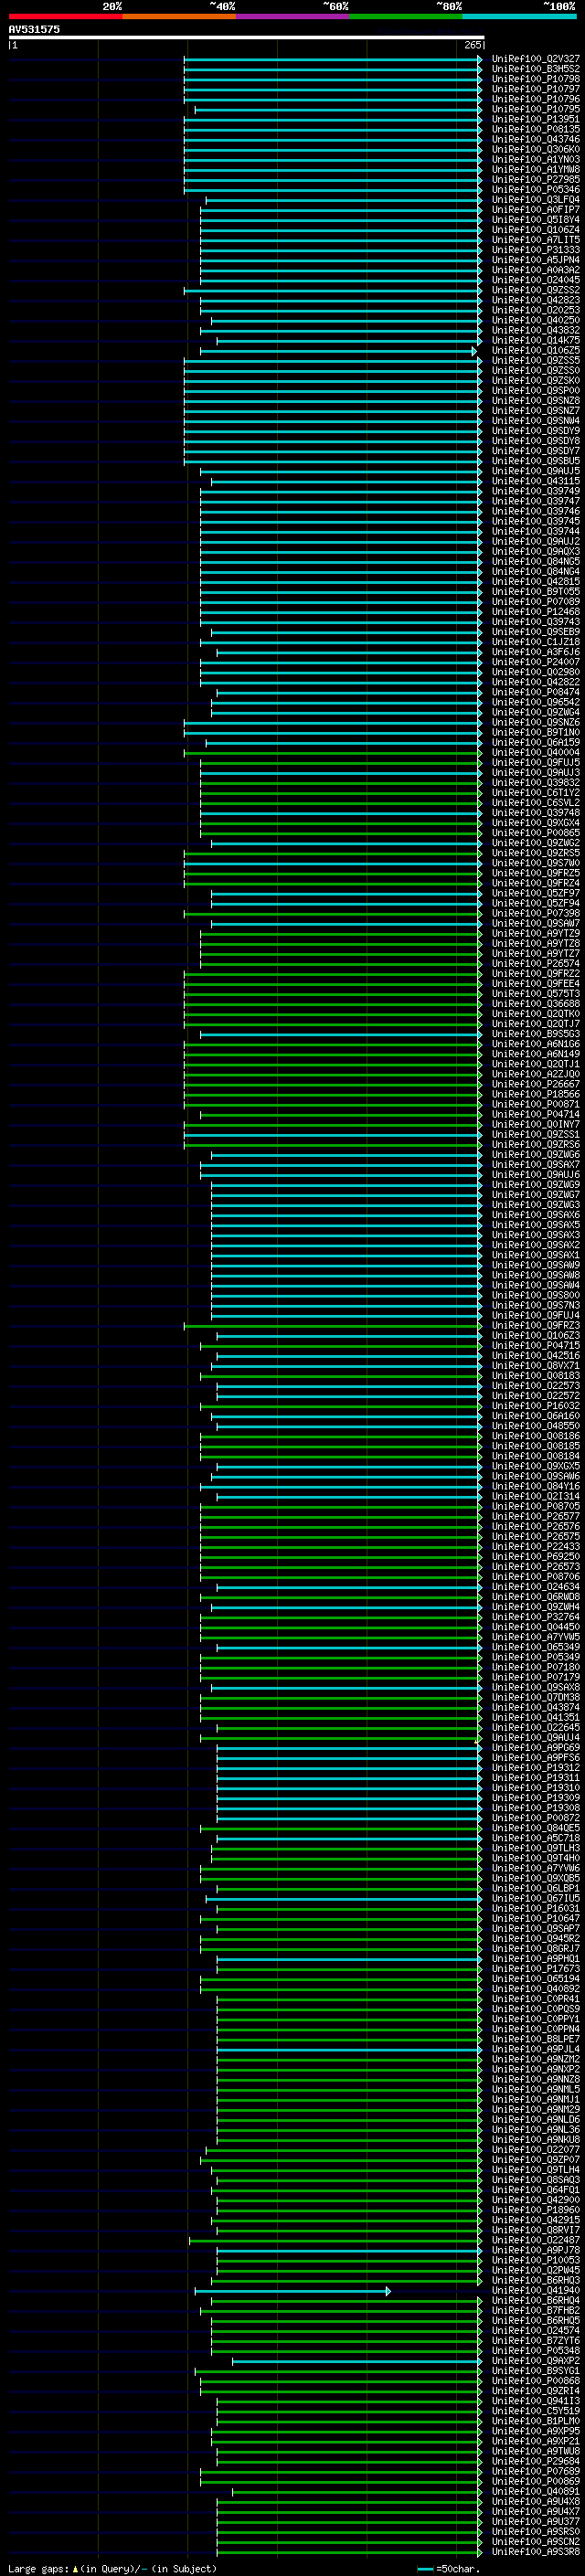Open hit UniRef100_P10798

pyautogui.click(x=535, y=79)
